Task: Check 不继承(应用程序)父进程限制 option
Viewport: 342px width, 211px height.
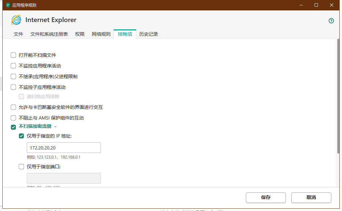Action: [13, 76]
